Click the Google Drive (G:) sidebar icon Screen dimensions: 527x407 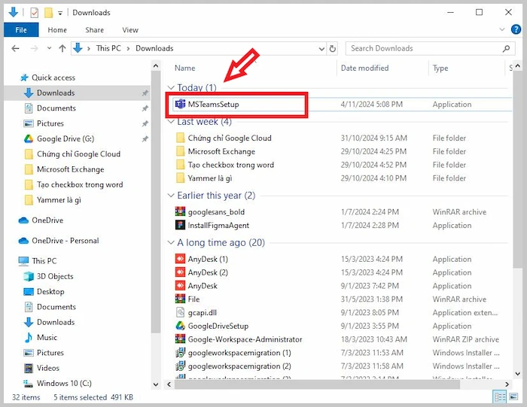tap(29, 138)
